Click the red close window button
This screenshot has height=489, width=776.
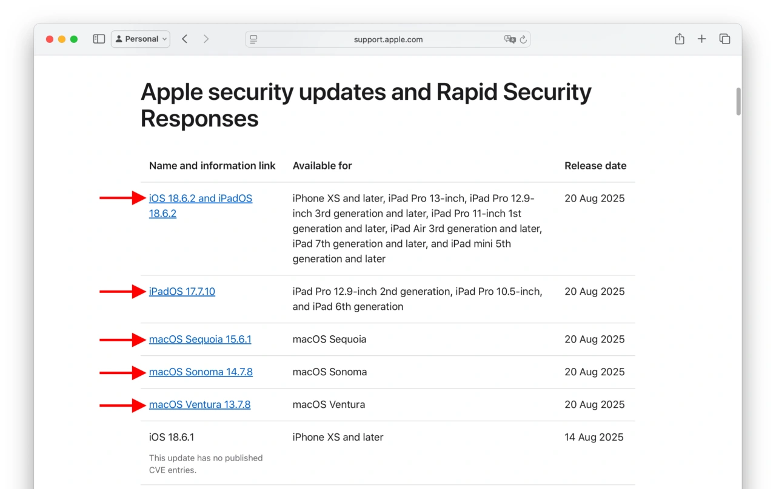tap(49, 39)
